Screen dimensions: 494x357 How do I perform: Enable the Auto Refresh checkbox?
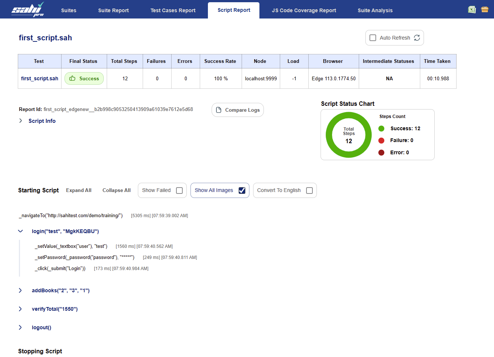373,38
